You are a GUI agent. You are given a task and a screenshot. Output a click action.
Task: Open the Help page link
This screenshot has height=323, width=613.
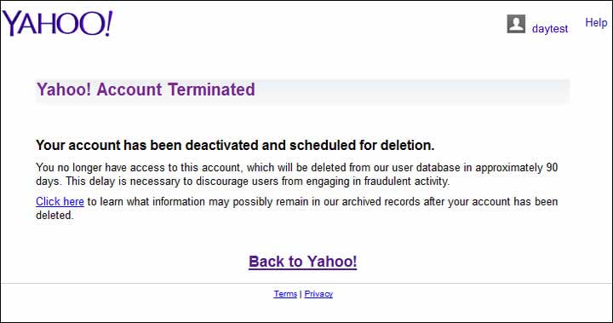click(x=596, y=23)
